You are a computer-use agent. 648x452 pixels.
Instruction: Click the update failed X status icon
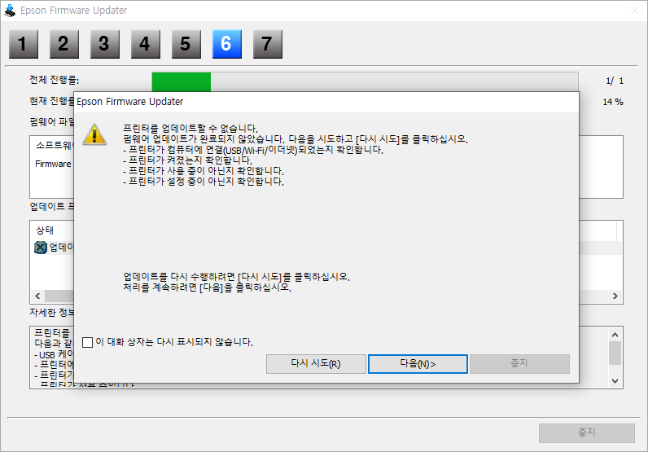point(40,248)
